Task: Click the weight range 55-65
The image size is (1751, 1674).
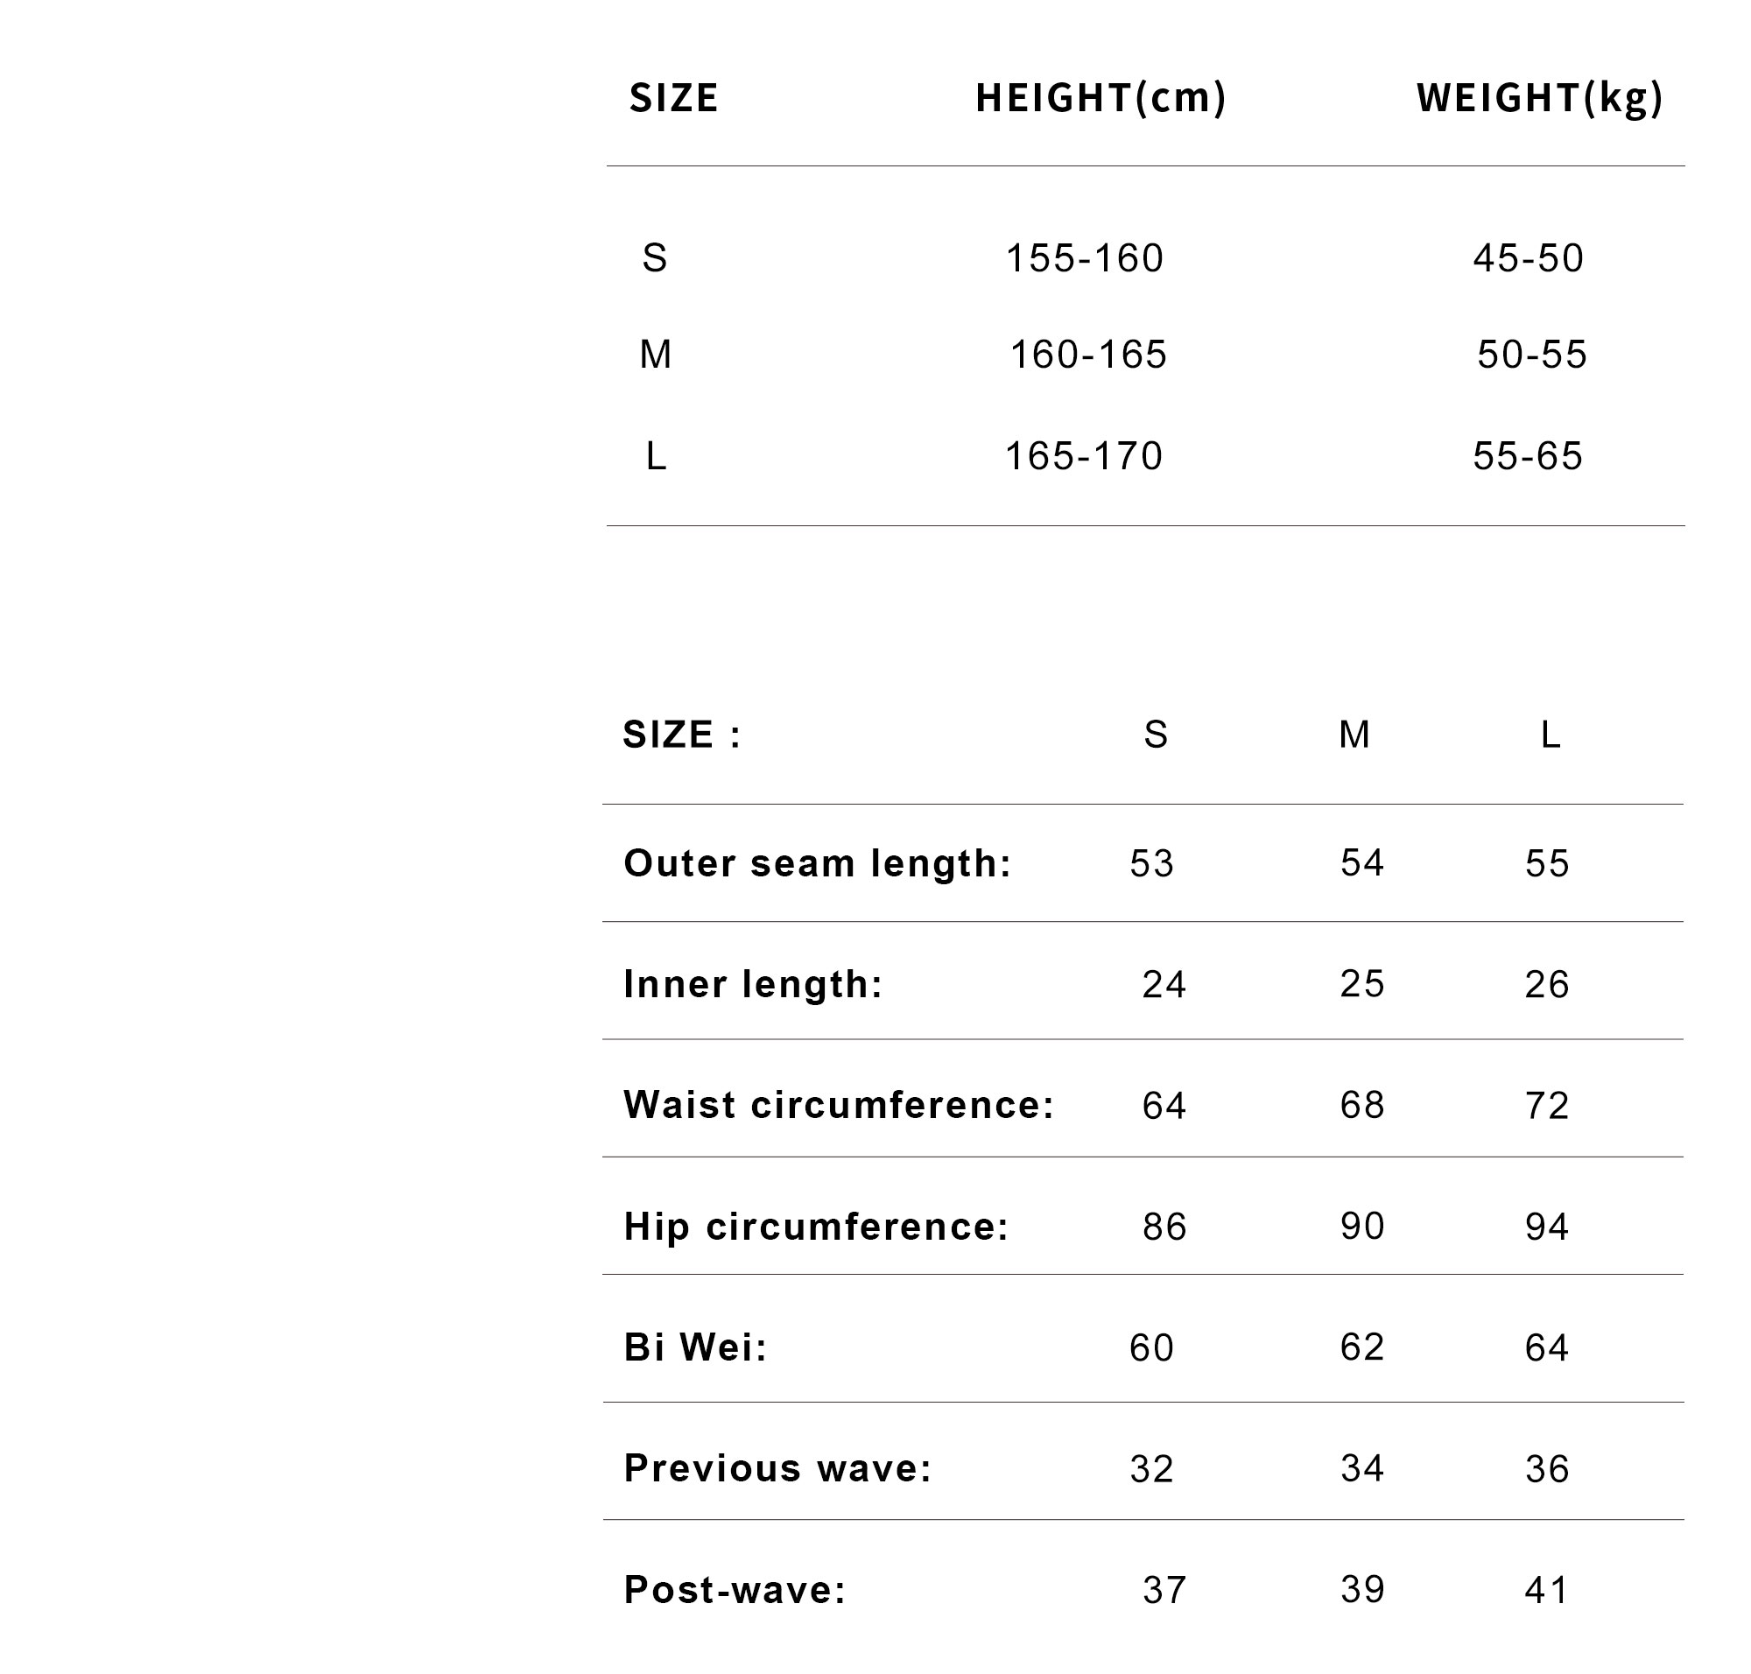Action: click(1527, 456)
